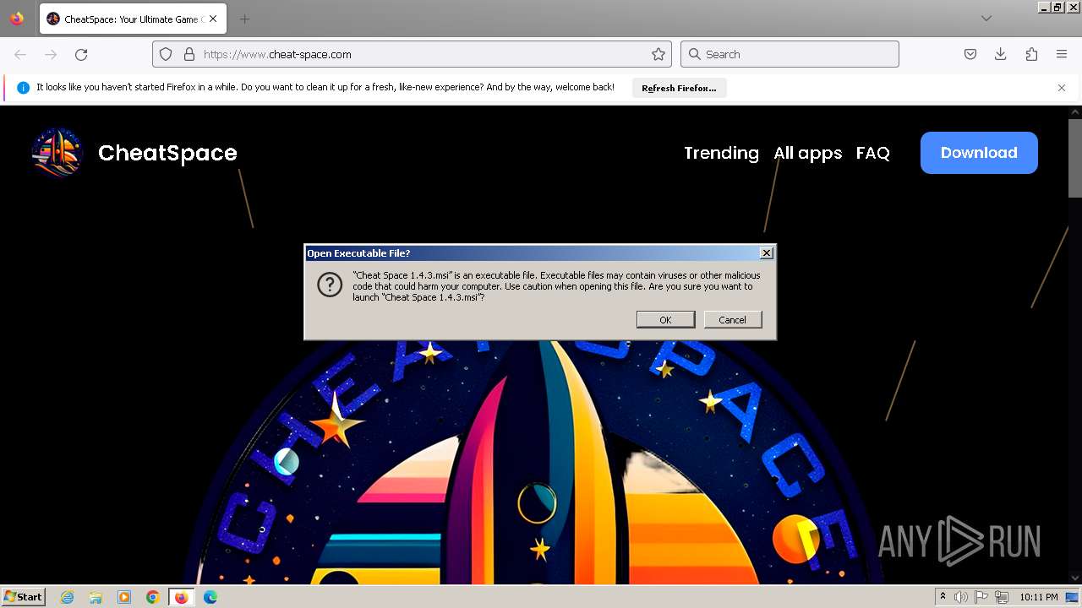Viewport: 1082px width, 608px height.
Task: Launch Chrome from the taskbar
Action: 153,597
